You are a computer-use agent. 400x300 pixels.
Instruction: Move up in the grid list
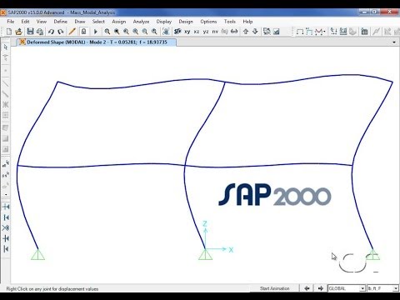246,32
